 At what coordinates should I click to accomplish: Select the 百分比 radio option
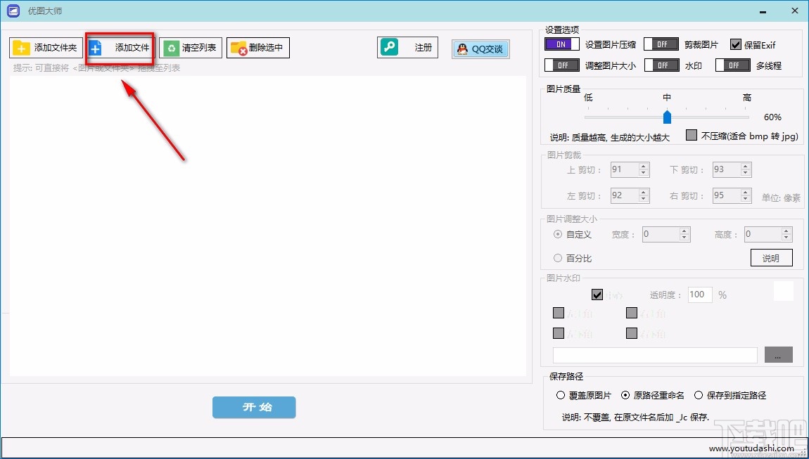click(559, 258)
